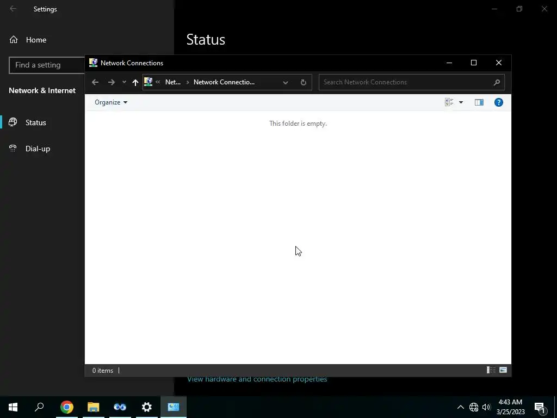Click Network Connections taskbar button

click(x=174, y=407)
